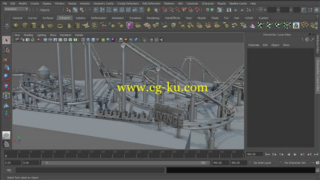
Task: Open the Script Editor icon
Action: click(x=318, y=170)
